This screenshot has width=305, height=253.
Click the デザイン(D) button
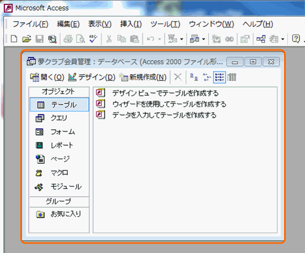[91, 78]
